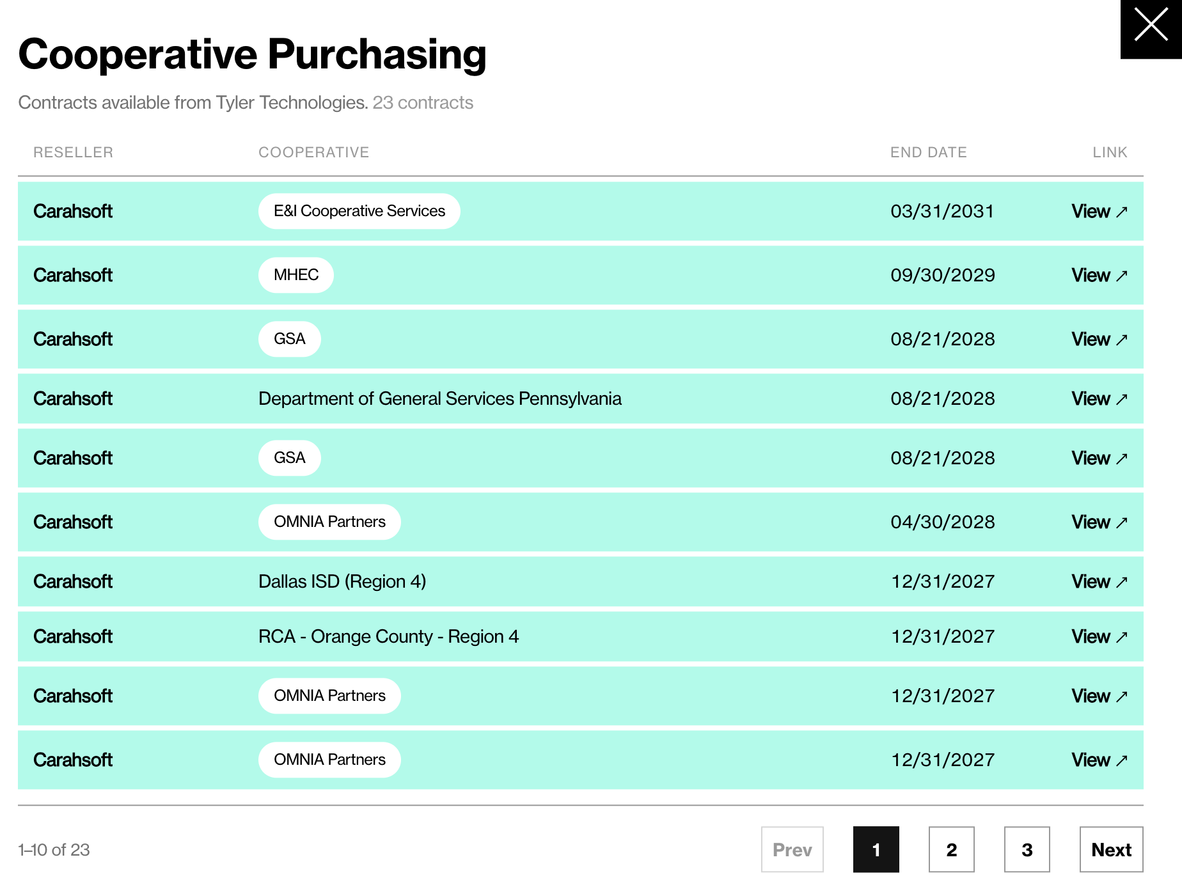Open View link for MHEC contract

pos(1099,276)
